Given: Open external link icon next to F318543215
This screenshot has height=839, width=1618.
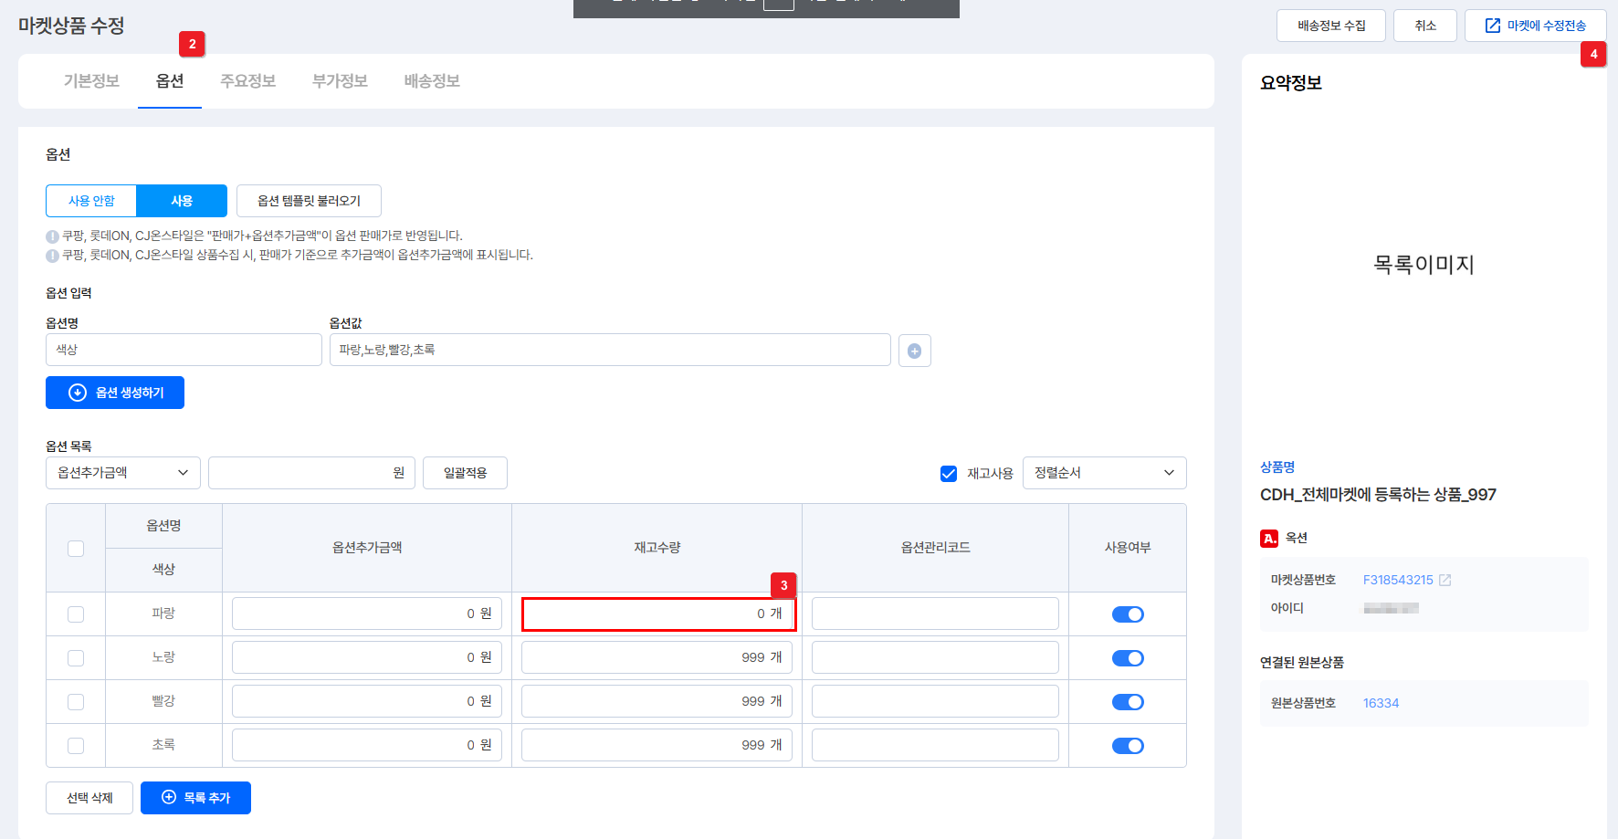Looking at the screenshot, I should point(1445,581).
